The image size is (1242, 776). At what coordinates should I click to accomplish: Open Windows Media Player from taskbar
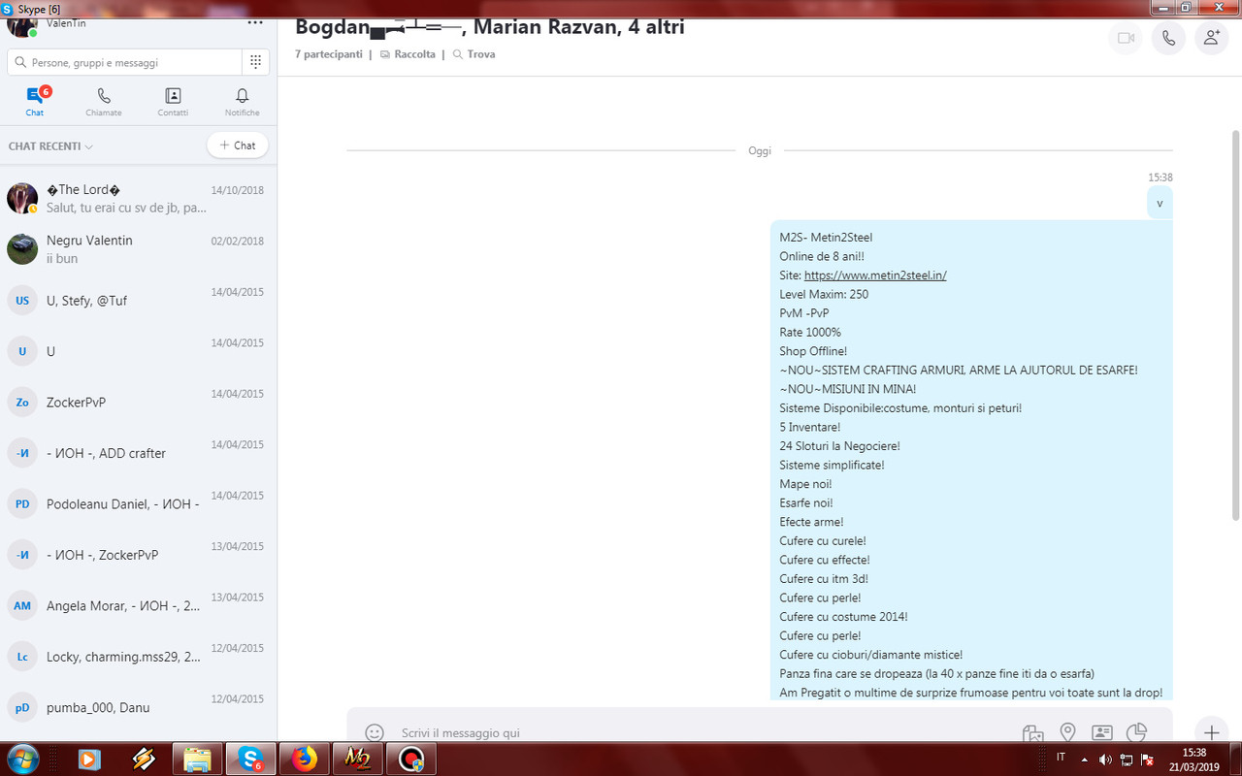point(88,760)
